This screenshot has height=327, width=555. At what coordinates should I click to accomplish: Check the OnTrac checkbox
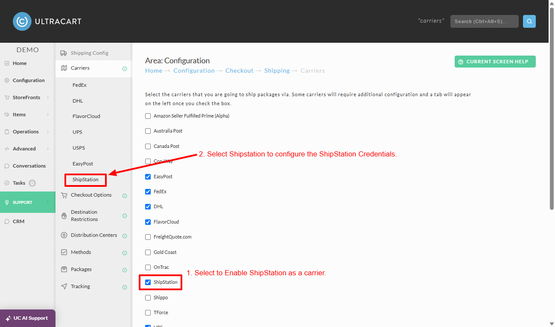[148, 267]
